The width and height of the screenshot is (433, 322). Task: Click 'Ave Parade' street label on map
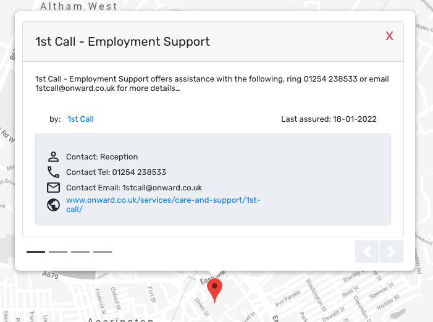click(287, 299)
